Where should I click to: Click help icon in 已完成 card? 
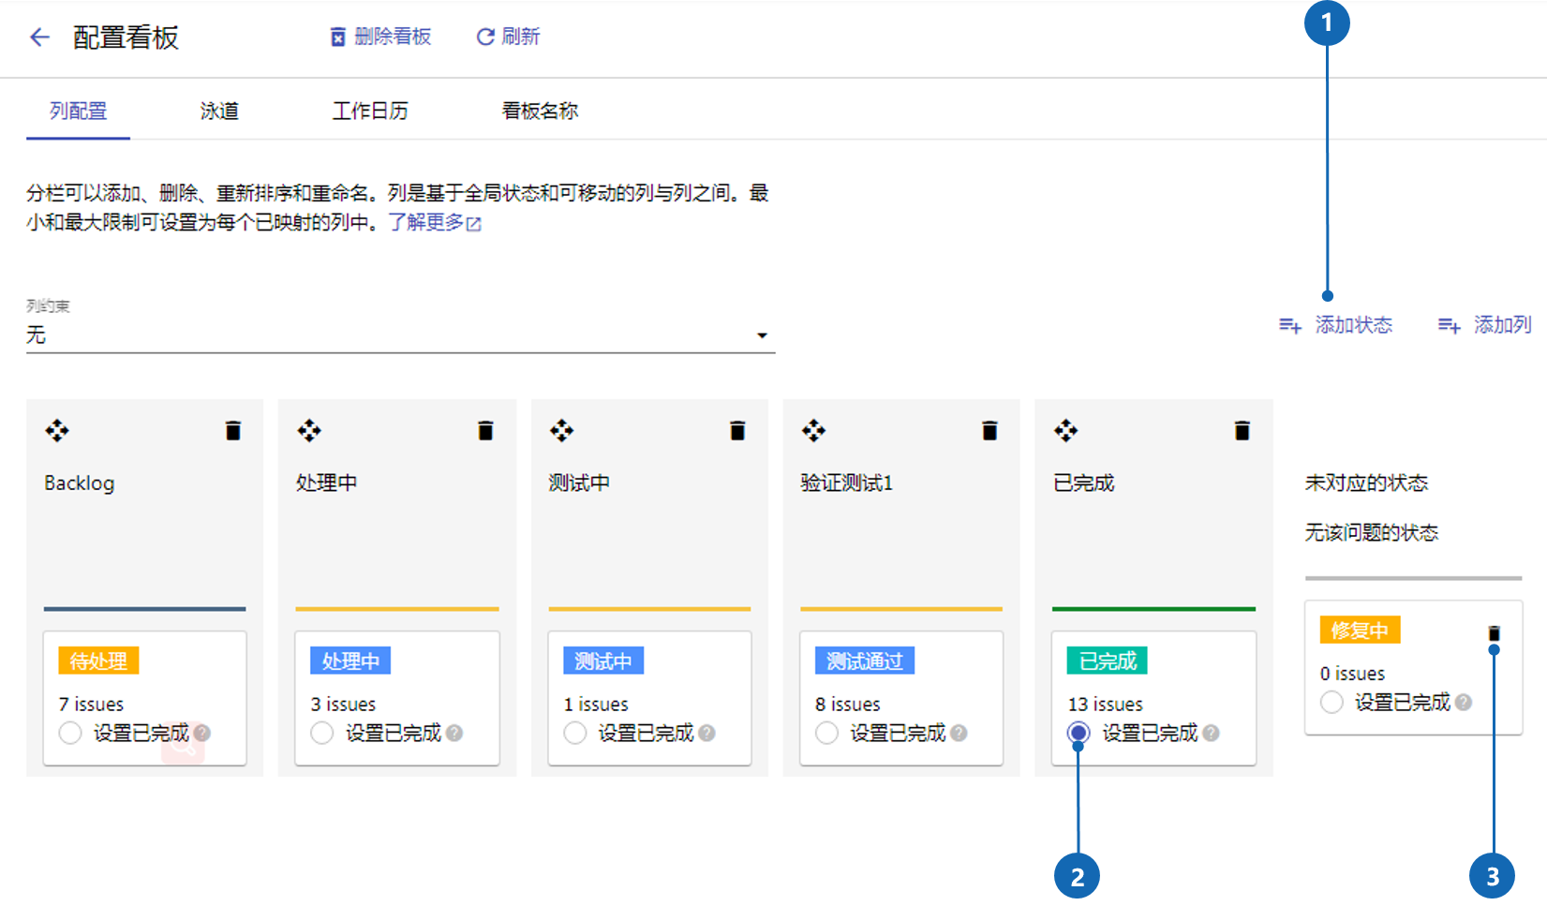click(x=1211, y=733)
